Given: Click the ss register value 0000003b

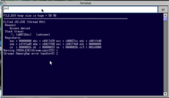Looking at the screenshot, I should pos(72,47).
